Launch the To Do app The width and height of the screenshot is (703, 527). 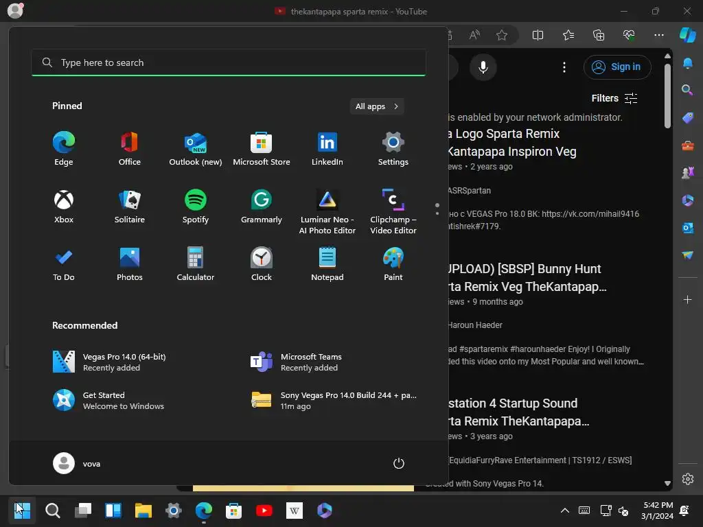click(x=64, y=264)
